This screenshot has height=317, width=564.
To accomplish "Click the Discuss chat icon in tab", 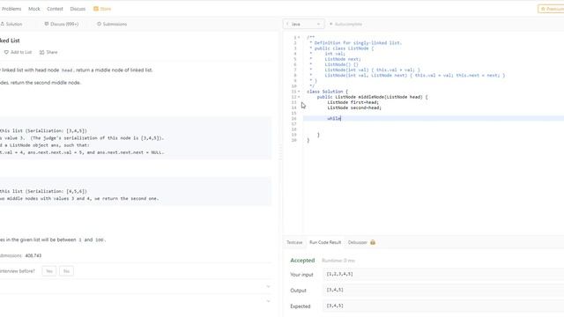I will [47, 24].
